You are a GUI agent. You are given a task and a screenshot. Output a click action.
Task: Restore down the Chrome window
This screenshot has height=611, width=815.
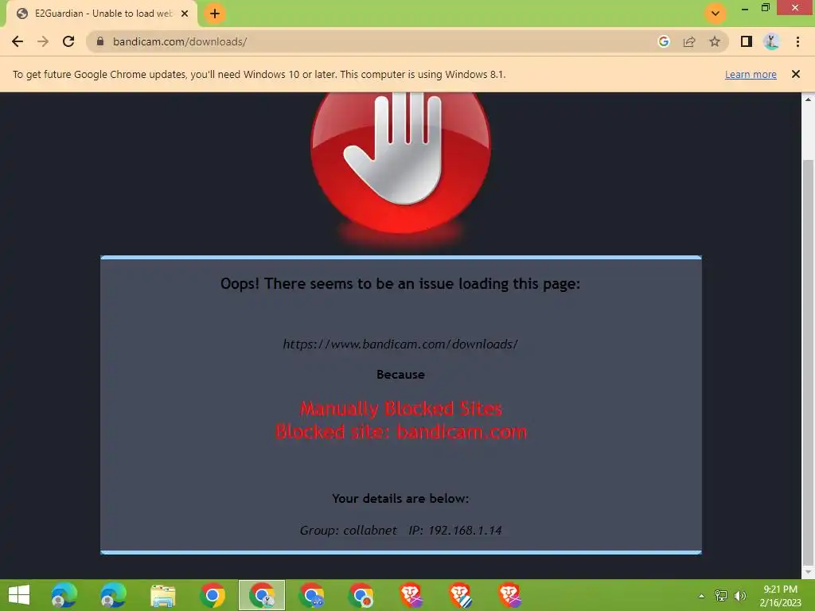(766, 8)
